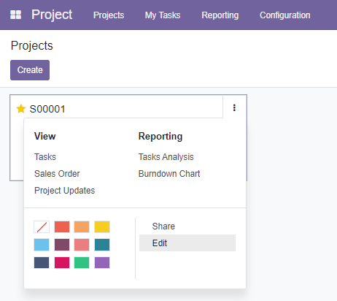Image resolution: width=337 pixels, height=301 pixels.
Task: Choose Edit in the project dropdown
Action: [187, 243]
